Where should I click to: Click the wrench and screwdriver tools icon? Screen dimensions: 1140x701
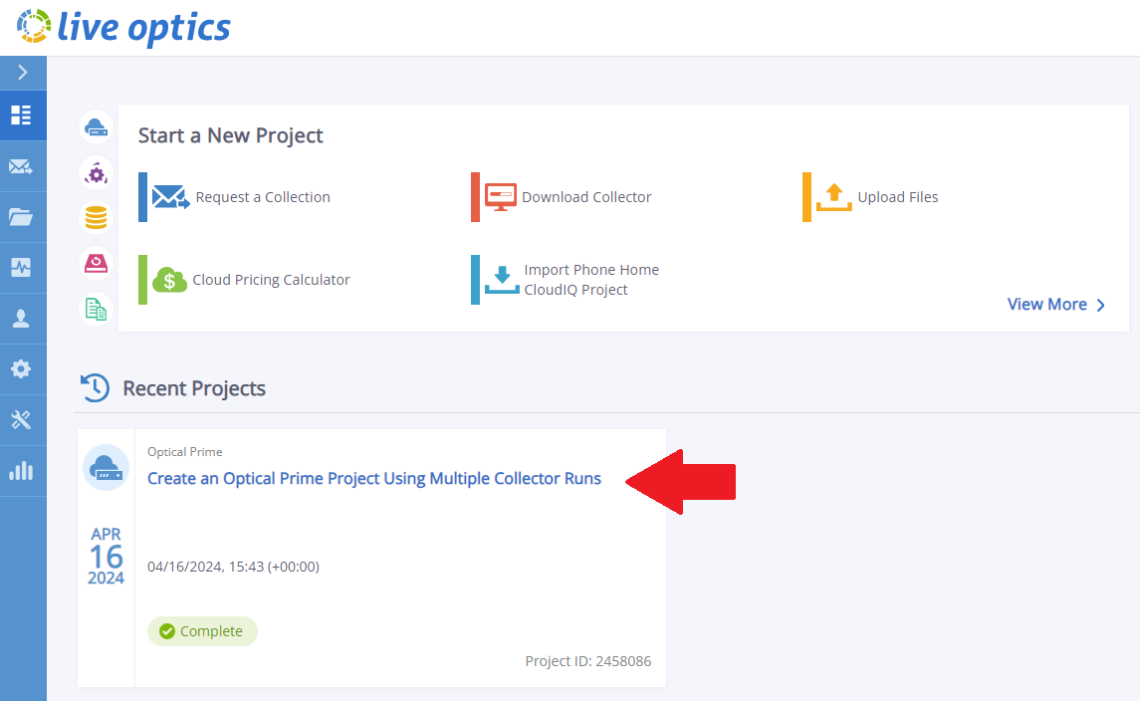pos(22,420)
